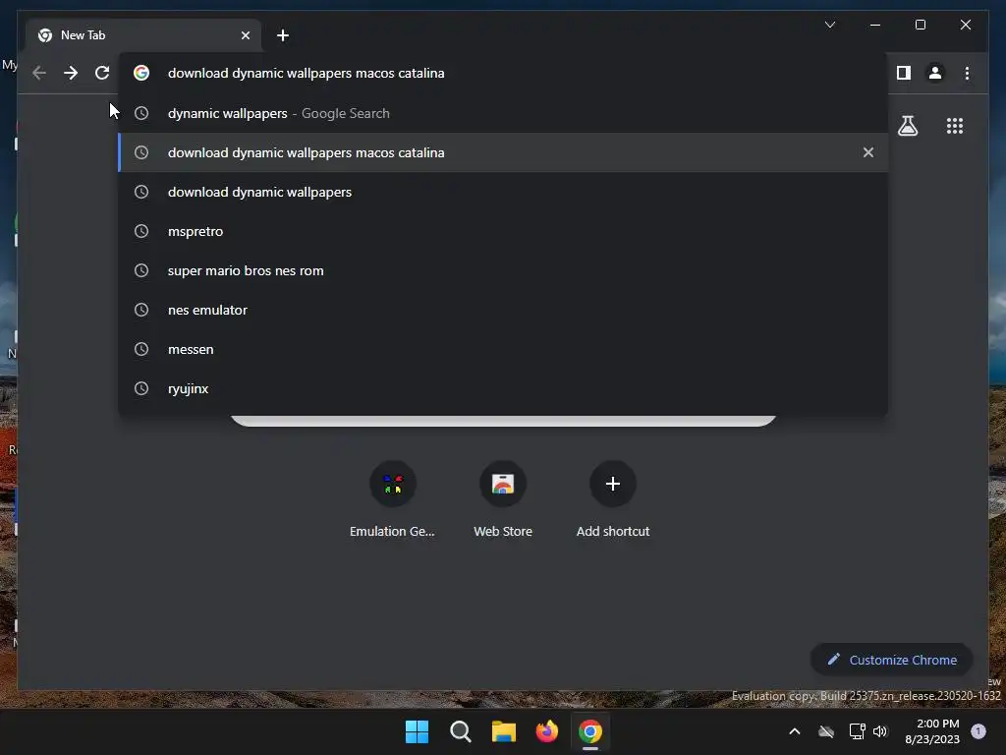Viewport: 1006px width, 755px height.
Task: Click the Google logo icon in address bar
Action: click(x=141, y=73)
